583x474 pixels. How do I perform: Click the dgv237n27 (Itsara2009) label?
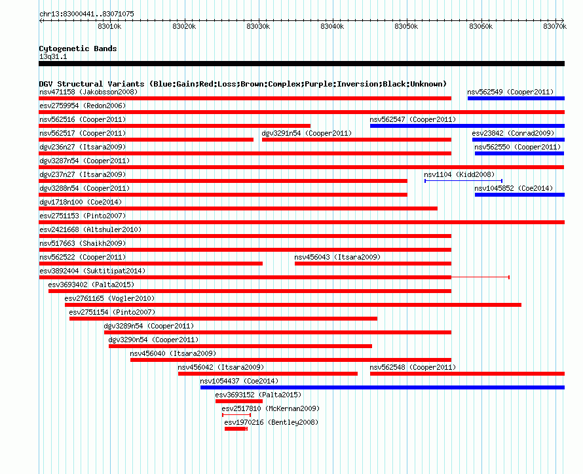coord(83,174)
